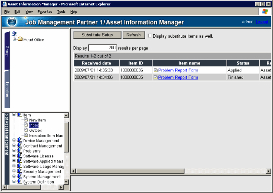Expand the Problems node
The height and width of the screenshot is (193, 273).
coord(14,150)
